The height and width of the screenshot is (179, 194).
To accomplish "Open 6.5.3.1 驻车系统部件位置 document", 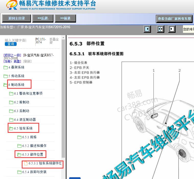I will coord(45,163).
